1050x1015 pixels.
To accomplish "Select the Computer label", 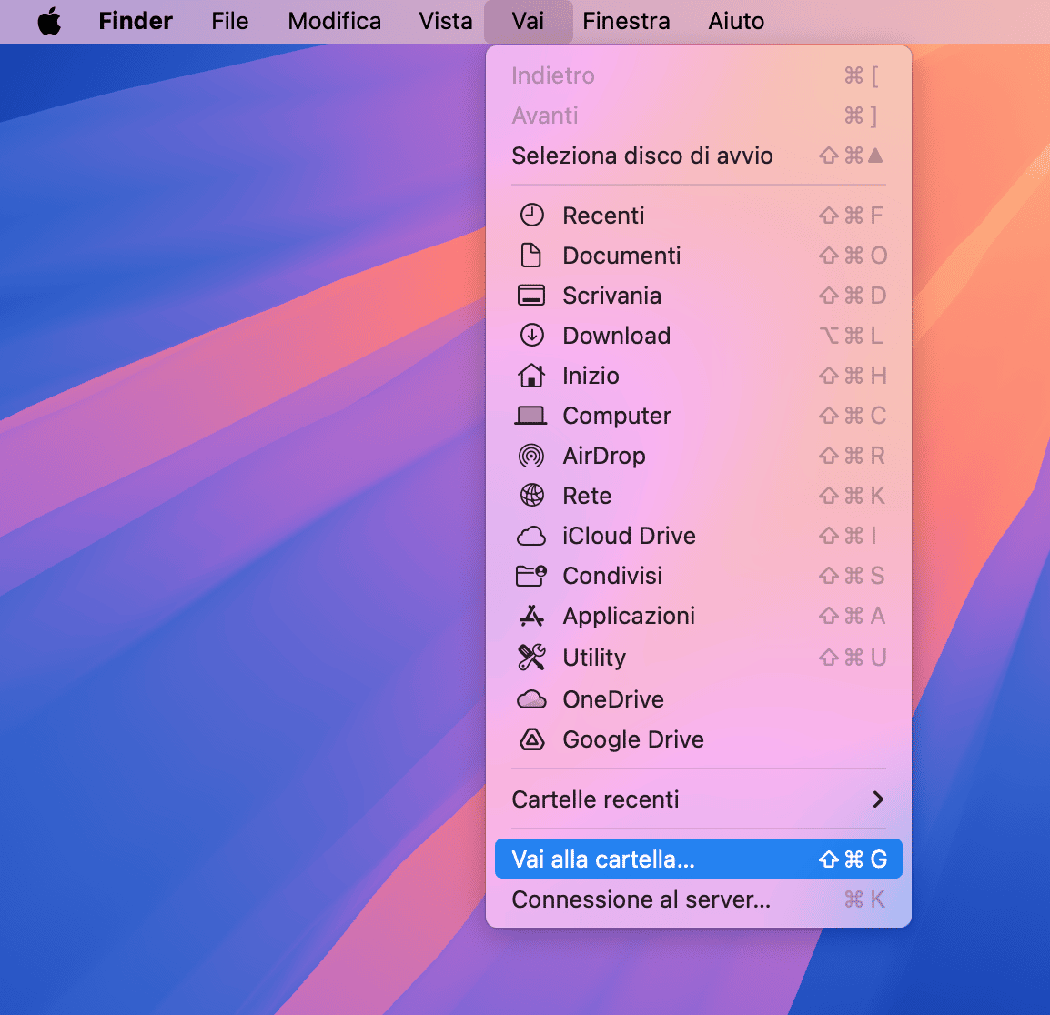I will pos(617,416).
